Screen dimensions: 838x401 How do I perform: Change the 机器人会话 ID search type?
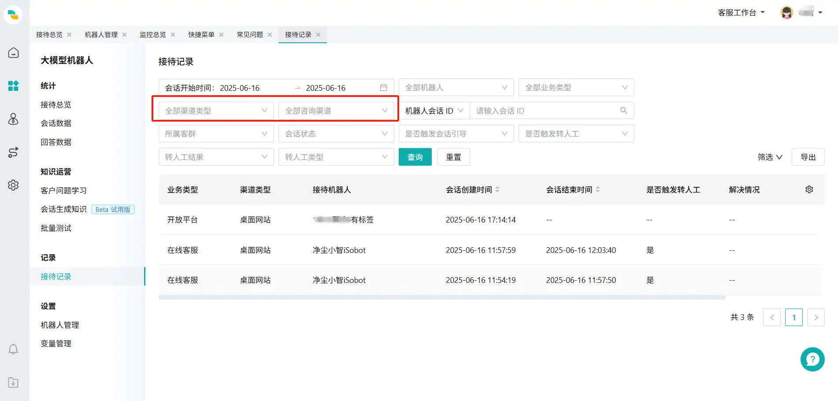[434, 111]
